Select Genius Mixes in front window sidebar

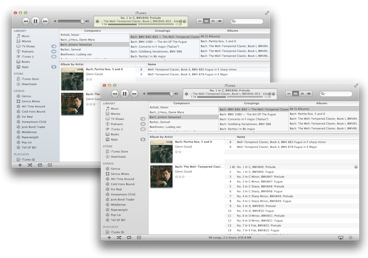120,174
